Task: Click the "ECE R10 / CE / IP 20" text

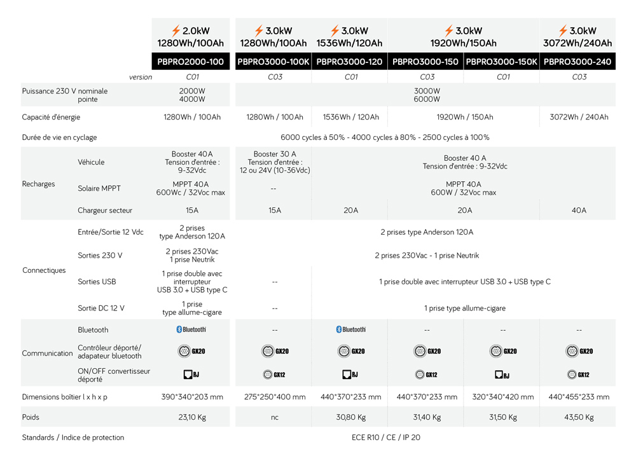Action: tap(385, 438)
